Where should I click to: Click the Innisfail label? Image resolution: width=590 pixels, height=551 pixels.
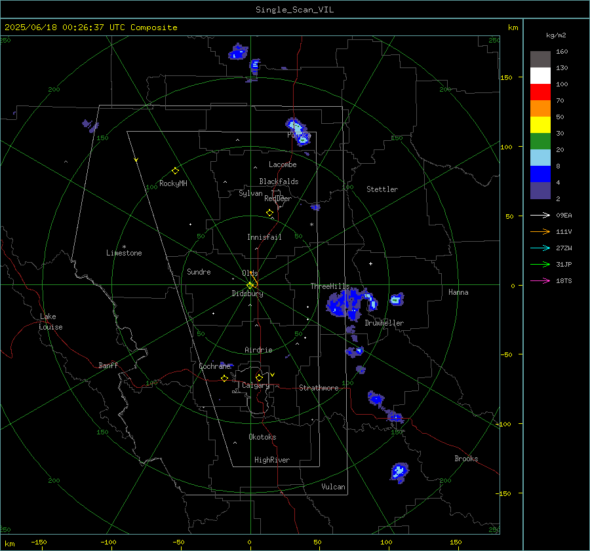[264, 237]
